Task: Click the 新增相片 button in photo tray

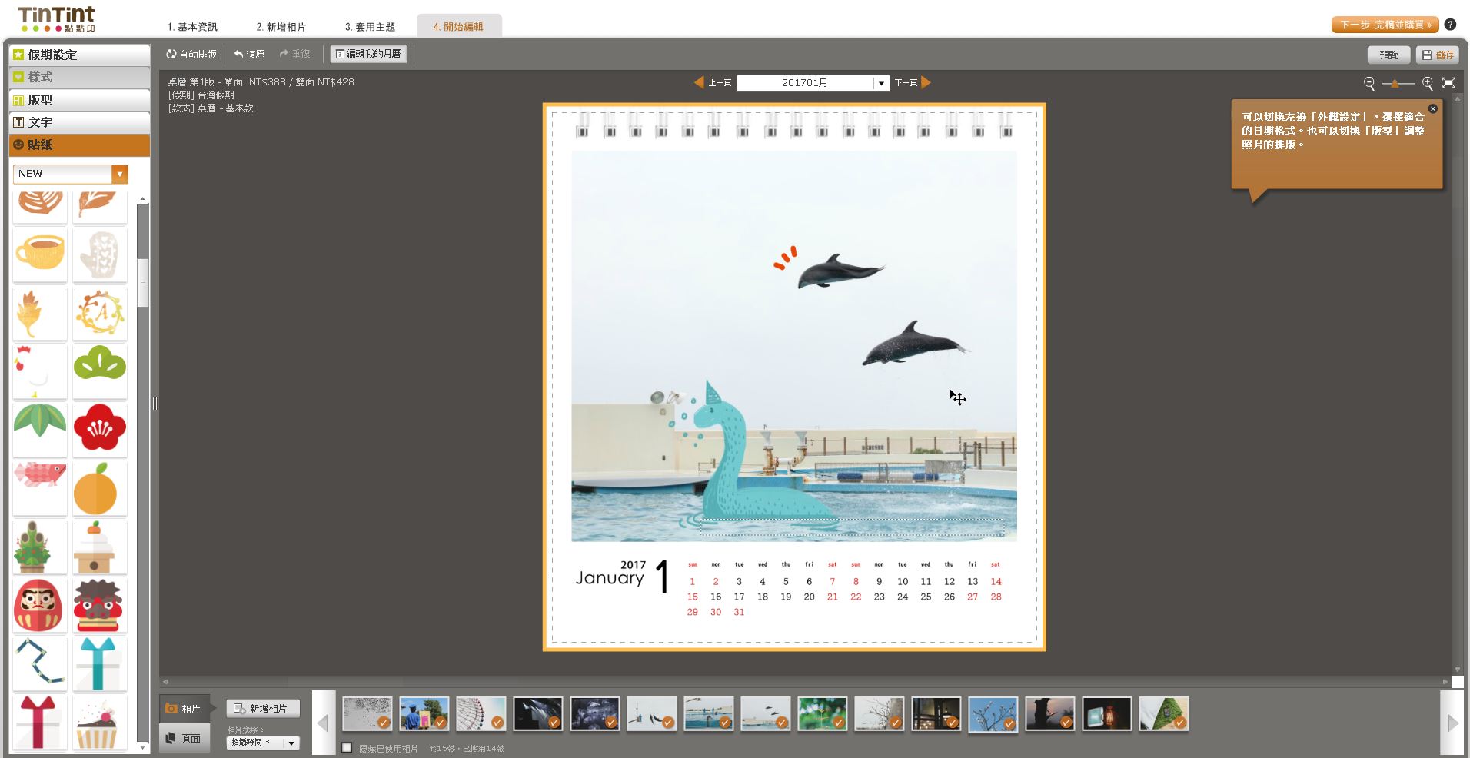Action: tap(262, 708)
